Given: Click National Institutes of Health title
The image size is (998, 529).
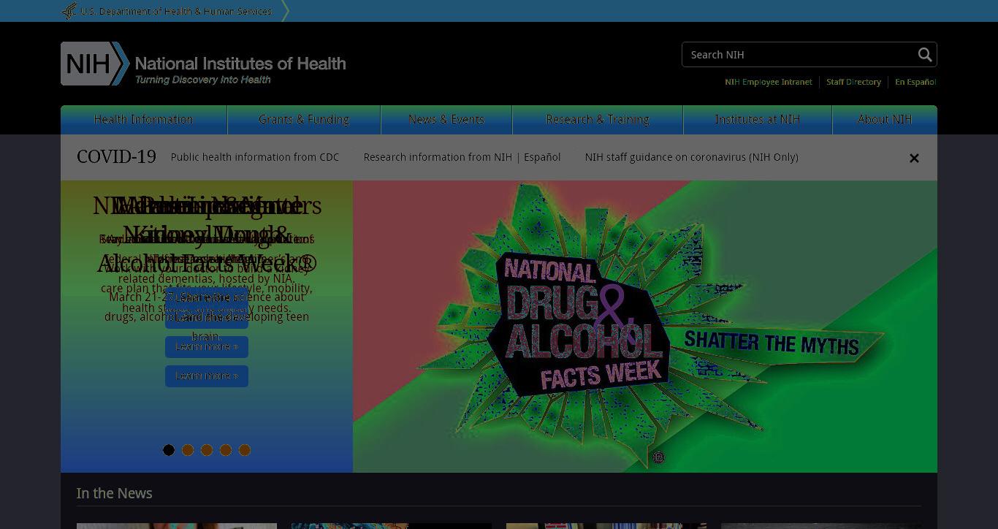Looking at the screenshot, I should point(240,64).
